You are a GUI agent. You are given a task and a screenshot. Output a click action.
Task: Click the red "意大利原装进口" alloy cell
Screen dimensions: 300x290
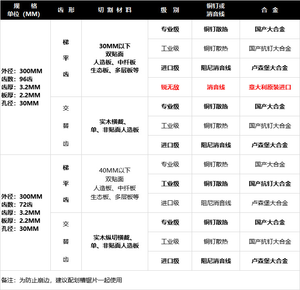pyautogui.click(x=270, y=87)
